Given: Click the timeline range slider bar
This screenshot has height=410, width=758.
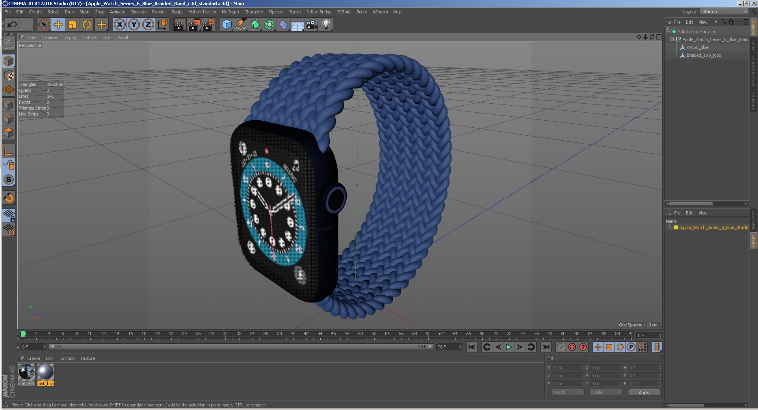Looking at the screenshot, I should tap(241, 347).
